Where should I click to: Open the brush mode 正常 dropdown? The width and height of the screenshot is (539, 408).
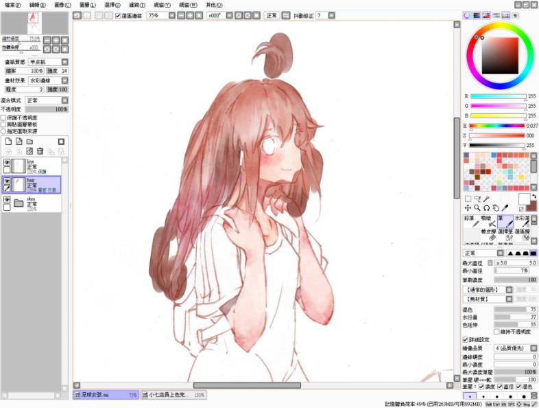(500, 253)
